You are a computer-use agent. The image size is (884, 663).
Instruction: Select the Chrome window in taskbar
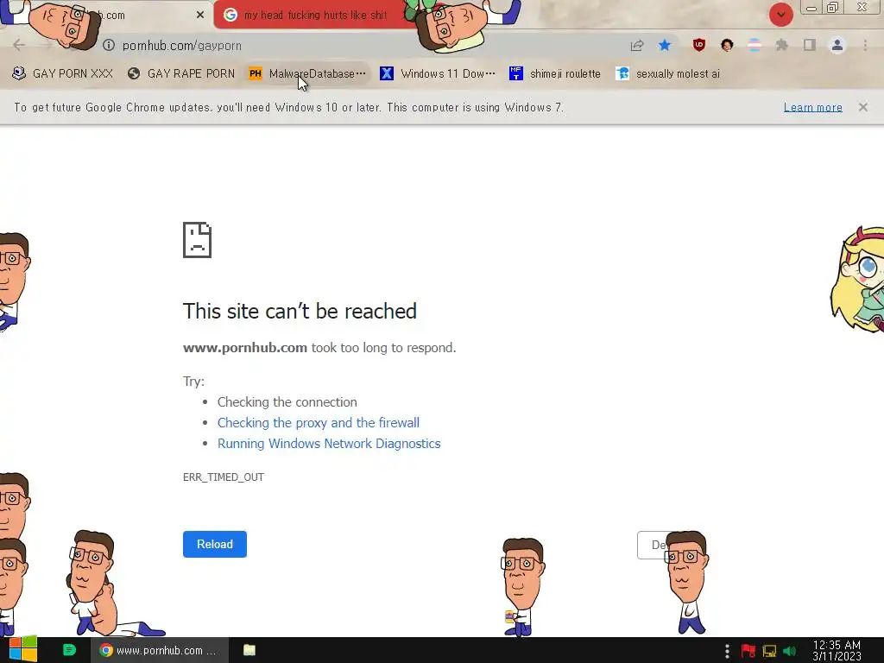coord(160,650)
